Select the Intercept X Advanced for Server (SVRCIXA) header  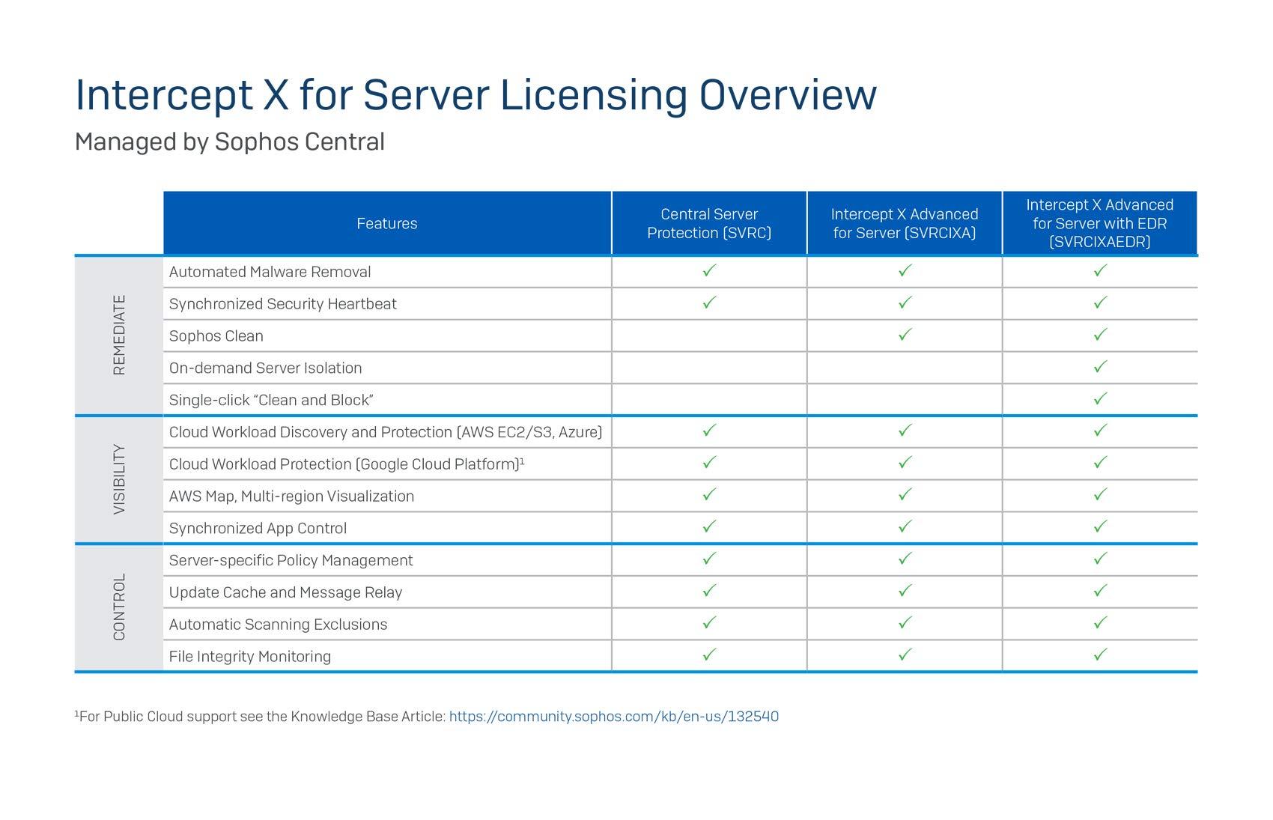902,222
